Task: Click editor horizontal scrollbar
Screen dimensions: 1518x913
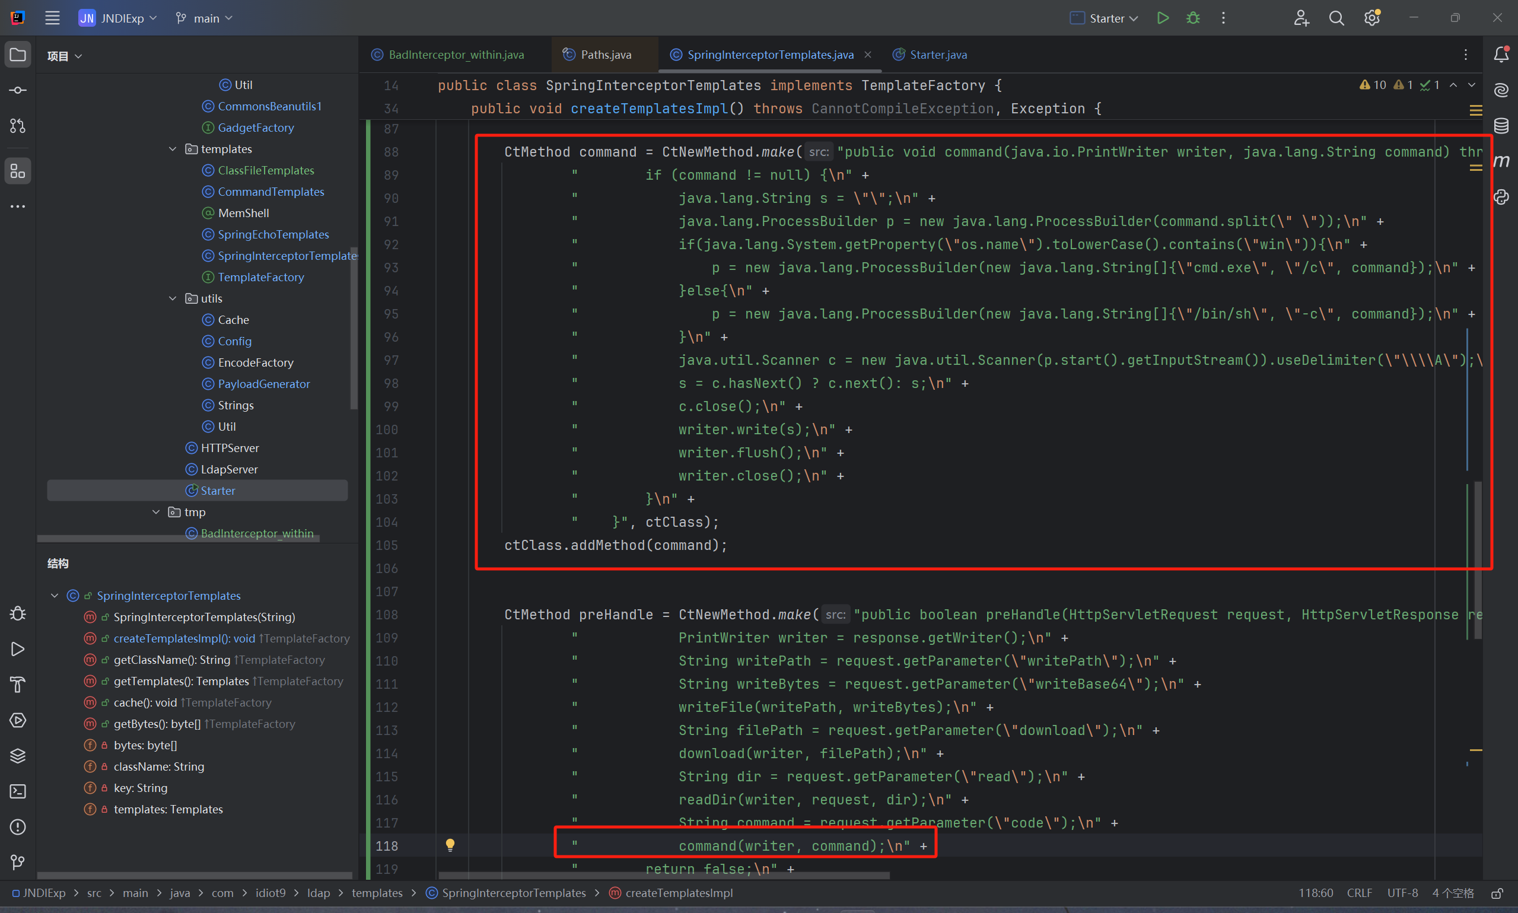Action: [664, 875]
